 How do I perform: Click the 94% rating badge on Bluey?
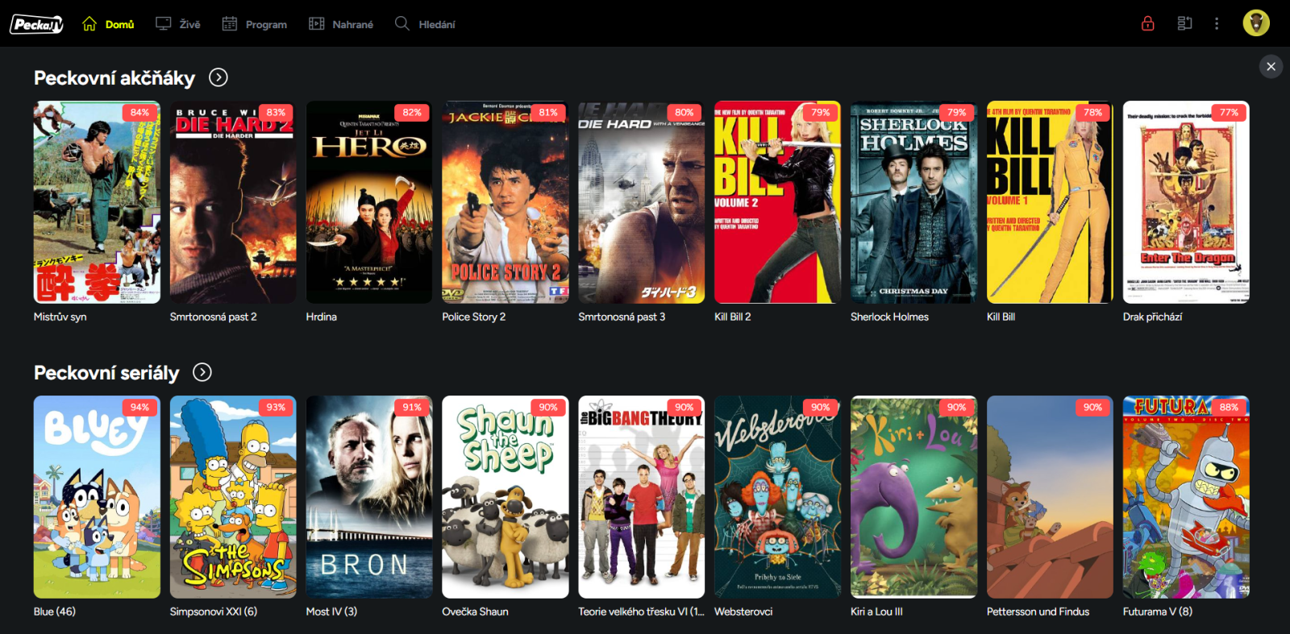point(140,408)
